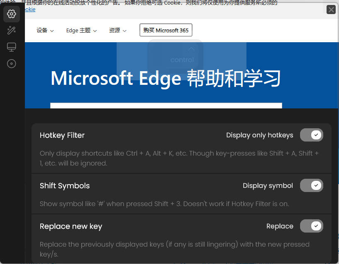Dismiss the cookie banner with X

pyautogui.click(x=331, y=10)
